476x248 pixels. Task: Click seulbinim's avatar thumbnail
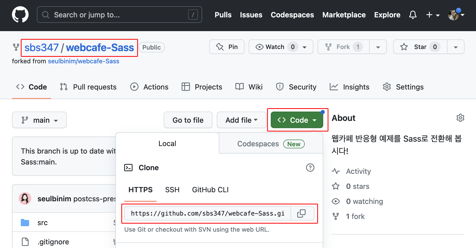tap(25, 199)
